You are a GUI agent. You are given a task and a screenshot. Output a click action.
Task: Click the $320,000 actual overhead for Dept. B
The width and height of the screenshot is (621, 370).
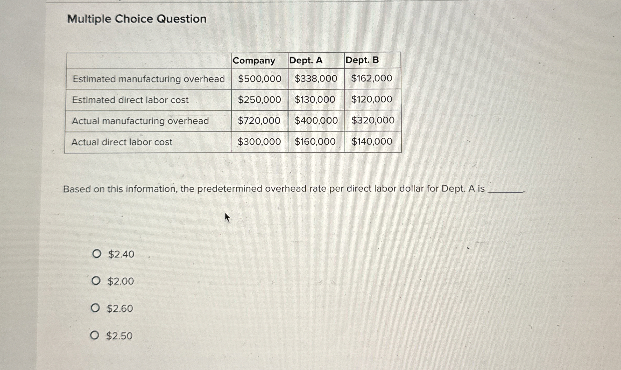[x=373, y=121]
